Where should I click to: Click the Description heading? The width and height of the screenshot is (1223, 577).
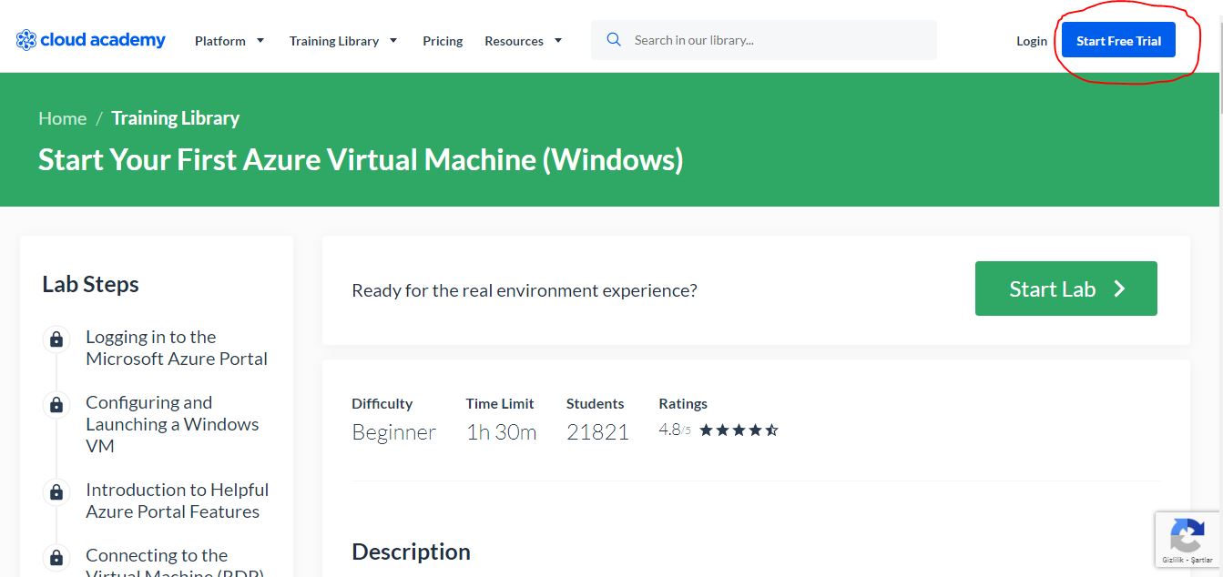tap(411, 552)
